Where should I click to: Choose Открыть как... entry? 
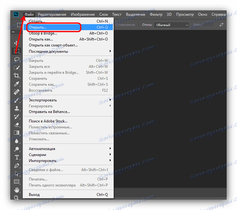coord(68,39)
